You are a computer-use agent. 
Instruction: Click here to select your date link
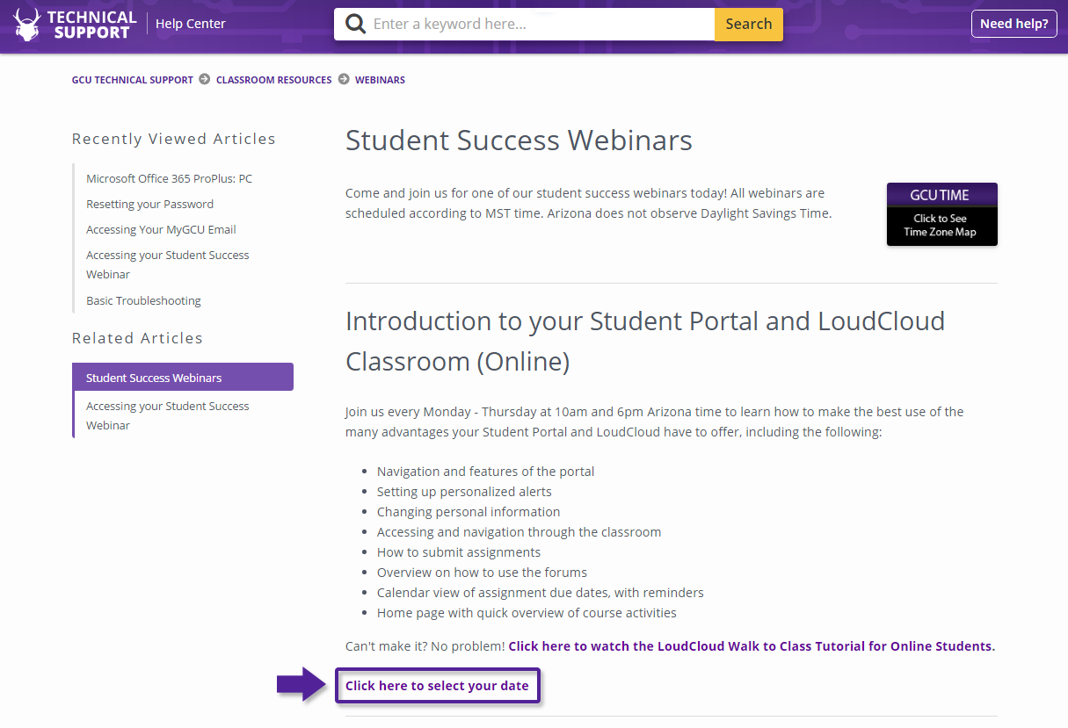click(437, 686)
